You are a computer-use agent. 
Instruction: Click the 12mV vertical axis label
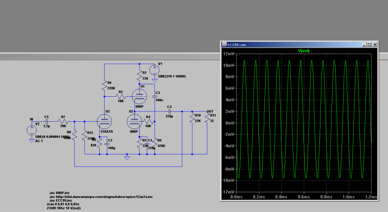tap(228, 54)
